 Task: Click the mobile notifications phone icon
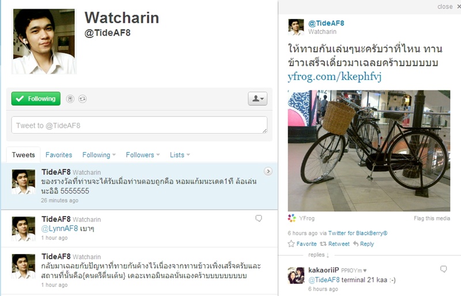[70, 99]
